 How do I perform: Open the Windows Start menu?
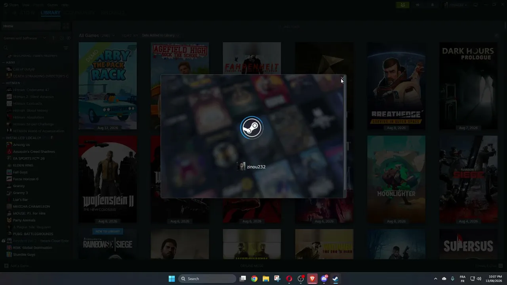pyautogui.click(x=172, y=279)
